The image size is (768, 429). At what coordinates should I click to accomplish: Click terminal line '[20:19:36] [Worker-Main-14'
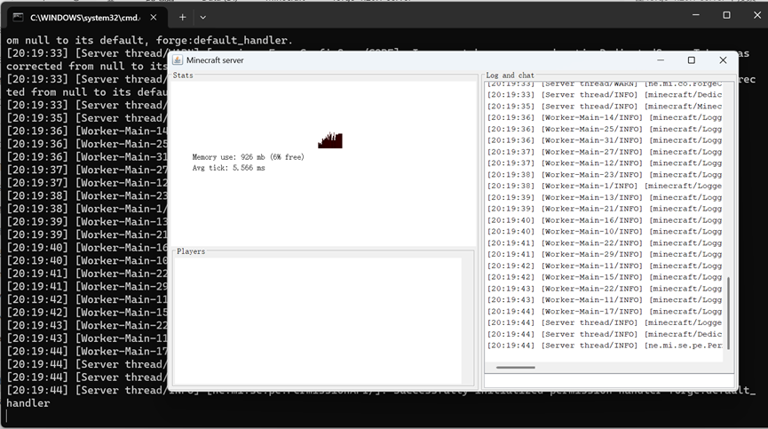tap(87, 131)
